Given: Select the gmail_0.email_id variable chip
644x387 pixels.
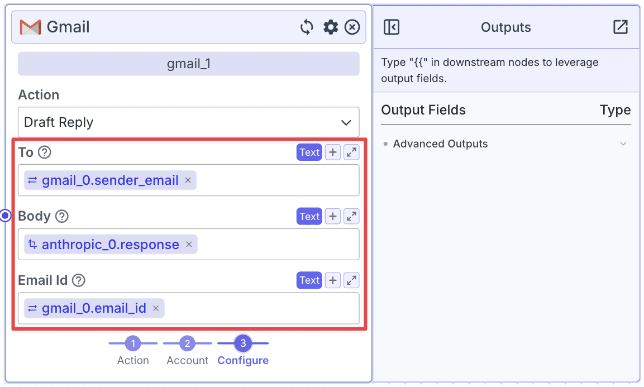Looking at the screenshot, I should tap(94, 308).
